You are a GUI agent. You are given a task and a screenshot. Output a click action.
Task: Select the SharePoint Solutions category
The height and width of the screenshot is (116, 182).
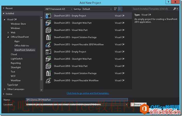[25, 50]
